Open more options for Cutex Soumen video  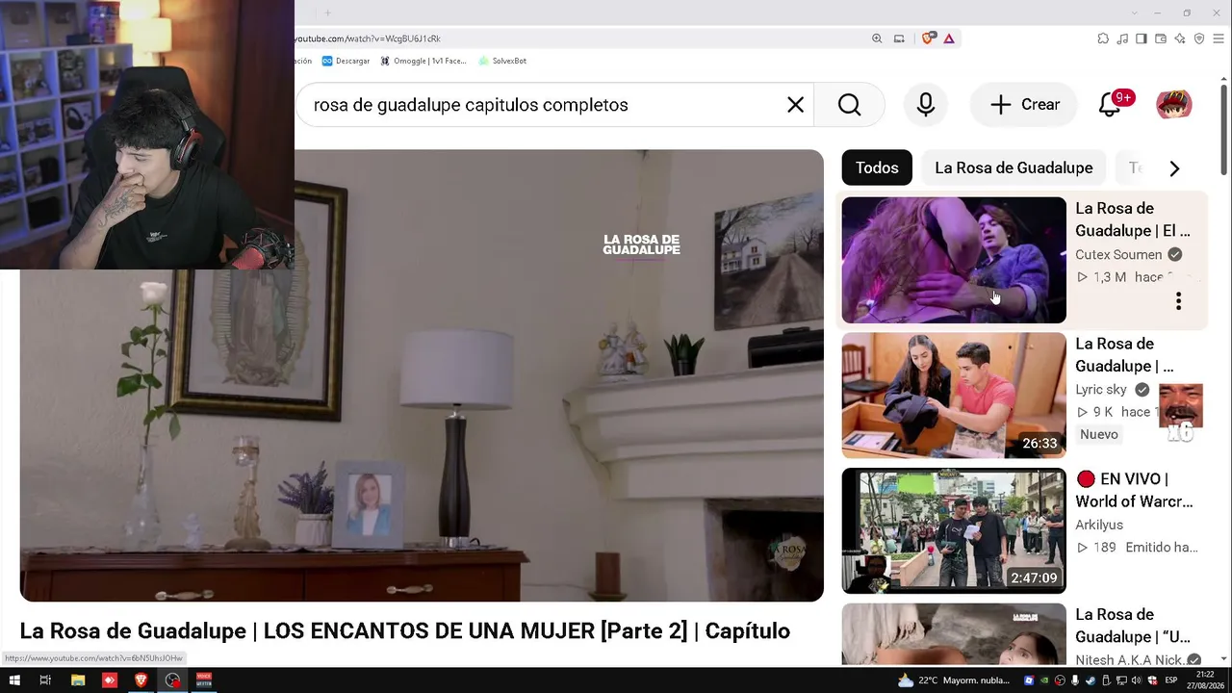[x=1178, y=301]
